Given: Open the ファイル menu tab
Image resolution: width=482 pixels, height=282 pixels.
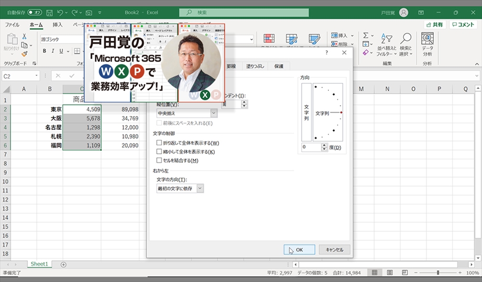Looking at the screenshot, I should click(x=12, y=25).
